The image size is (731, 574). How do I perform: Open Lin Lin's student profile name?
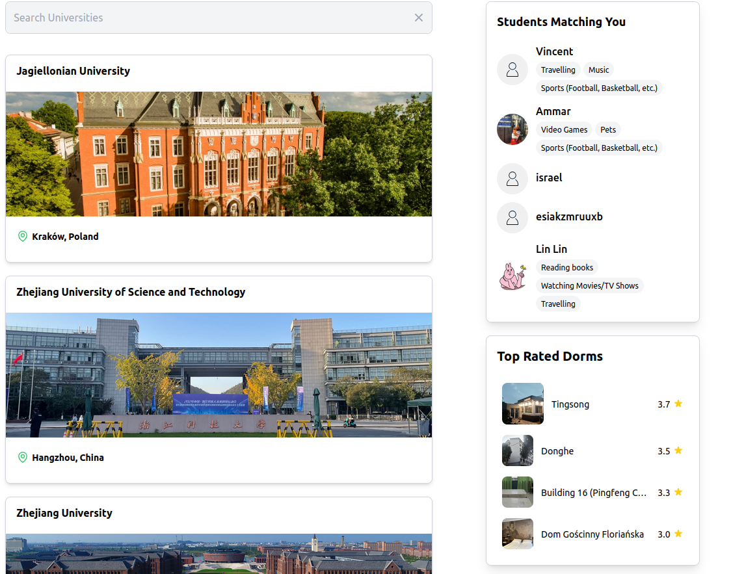[552, 249]
